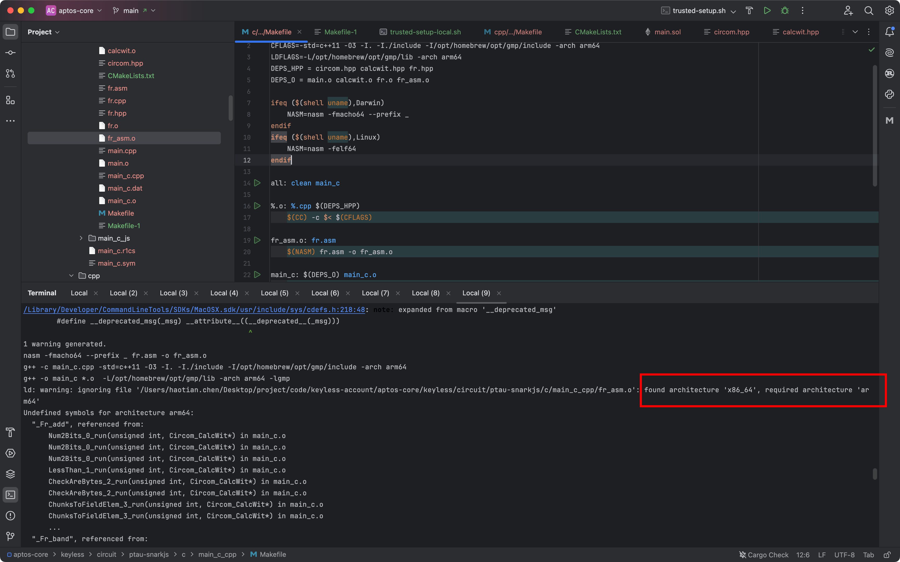Open the Project tool window icon
The image size is (900, 562).
point(10,32)
